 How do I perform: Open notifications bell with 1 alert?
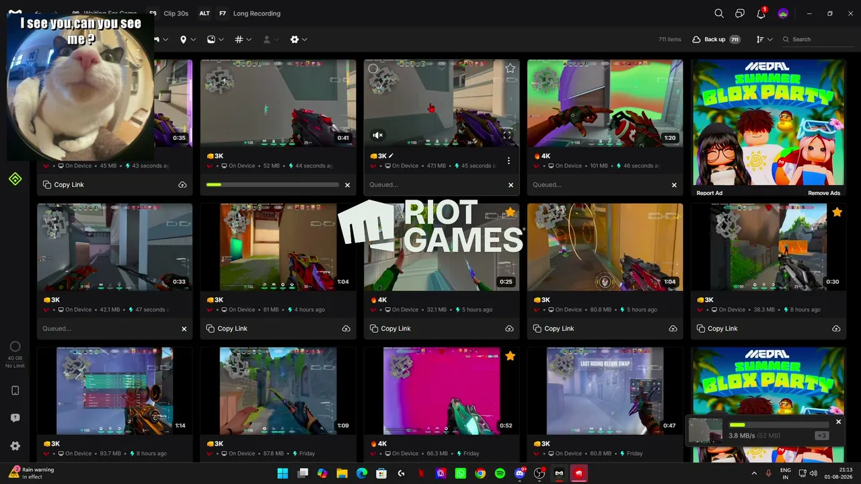(761, 13)
